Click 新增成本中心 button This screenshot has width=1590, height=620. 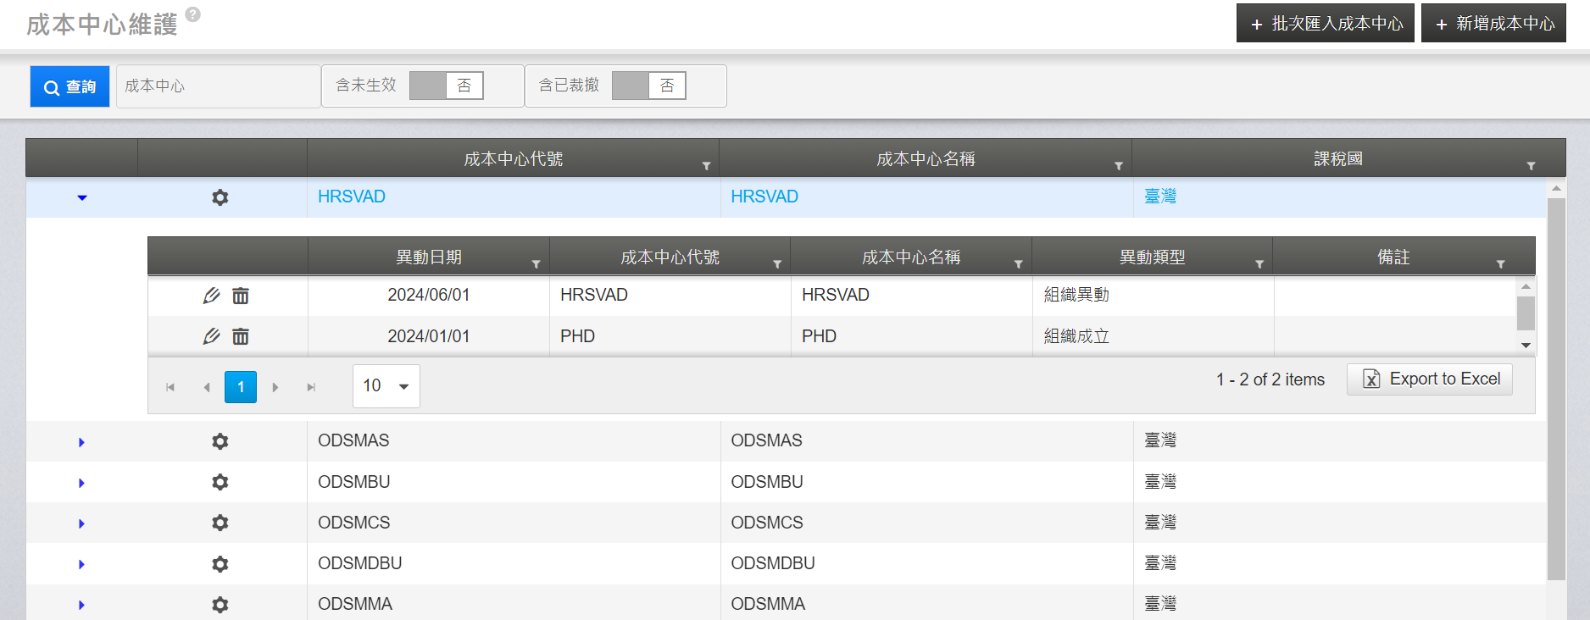pos(1493,24)
